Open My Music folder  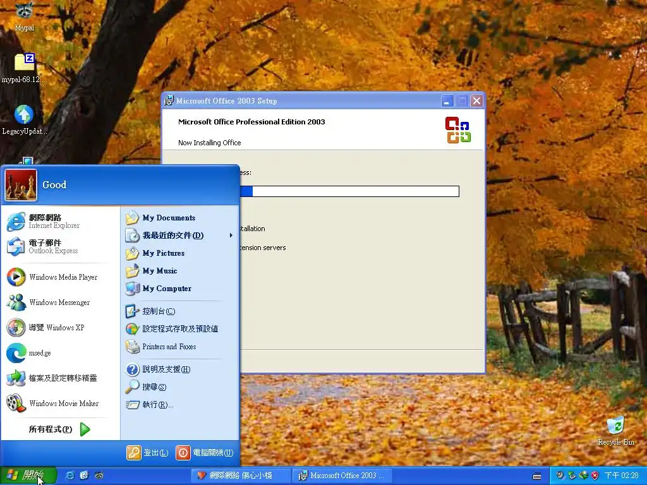[x=180, y=271]
